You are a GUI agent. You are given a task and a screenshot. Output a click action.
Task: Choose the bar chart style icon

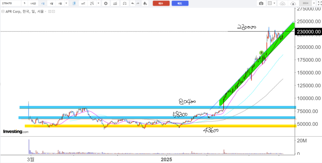[92, 3]
